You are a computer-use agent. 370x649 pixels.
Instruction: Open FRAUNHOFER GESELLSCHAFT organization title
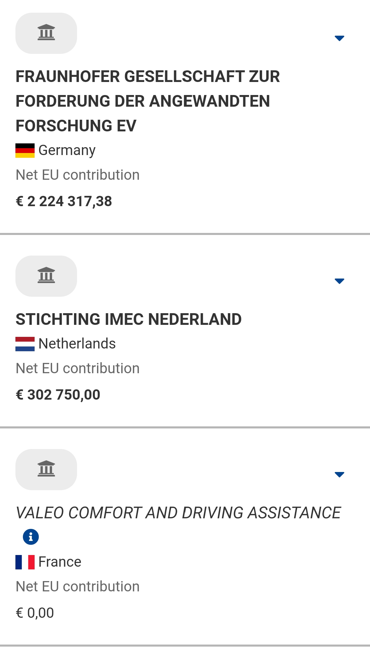(x=147, y=101)
